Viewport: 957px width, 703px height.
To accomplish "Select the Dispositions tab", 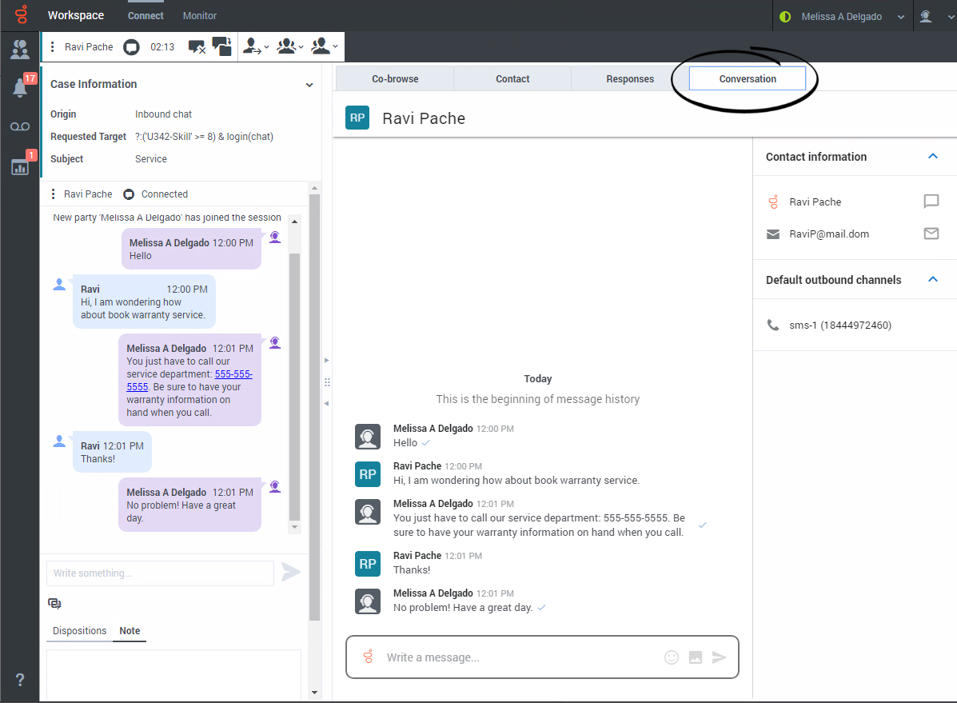I will click(x=79, y=631).
